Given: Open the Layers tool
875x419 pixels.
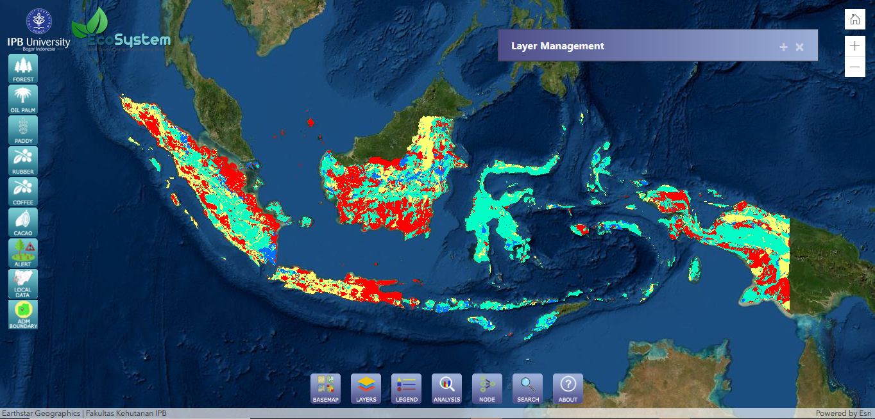Looking at the screenshot, I should (366, 389).
